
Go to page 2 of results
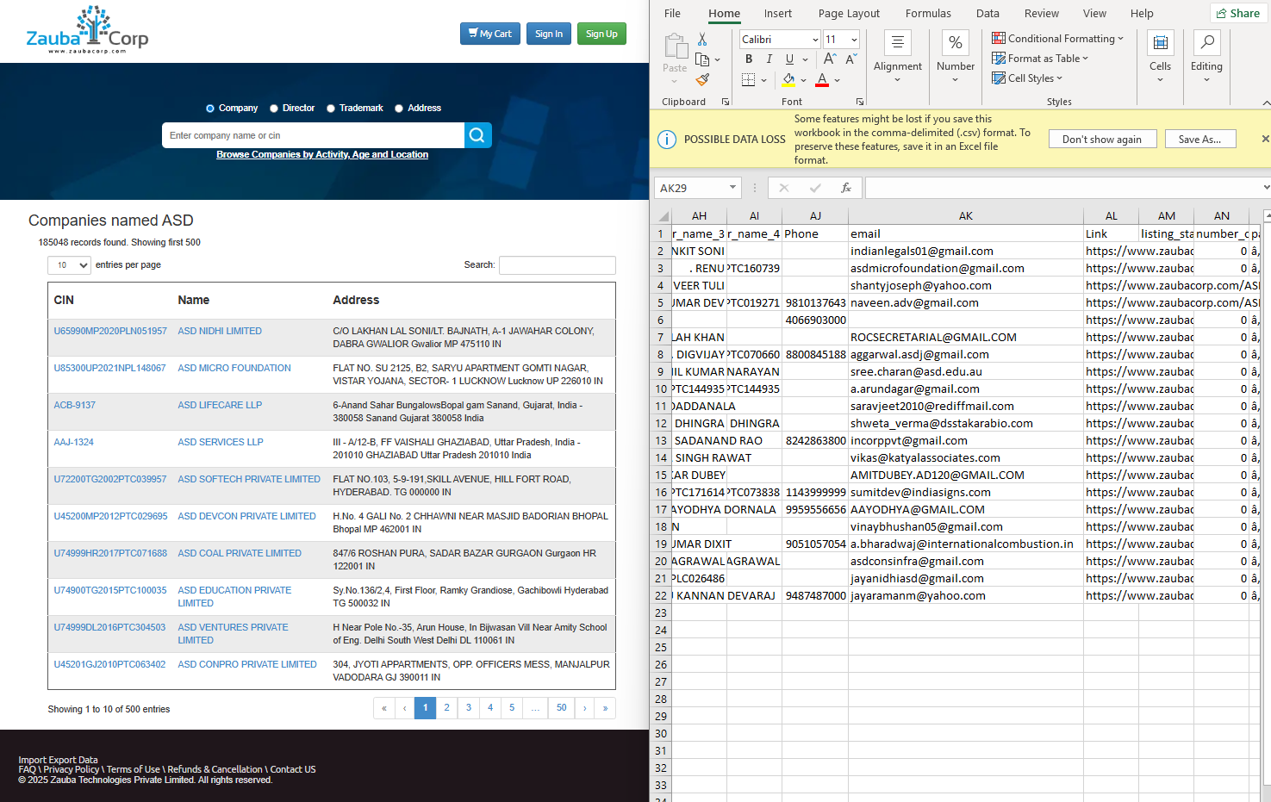tap(446, 708)
